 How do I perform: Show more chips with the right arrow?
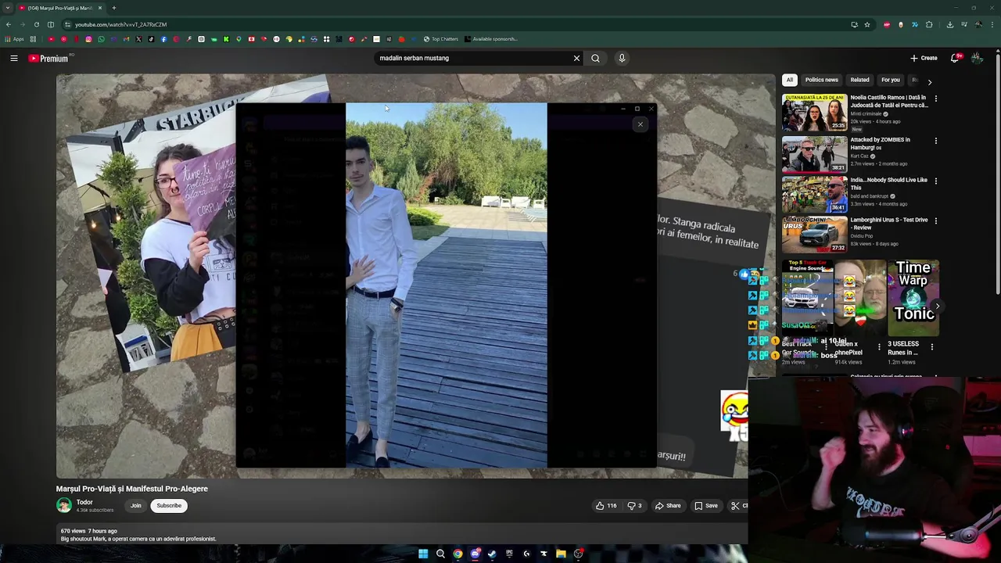pos(929,81)
